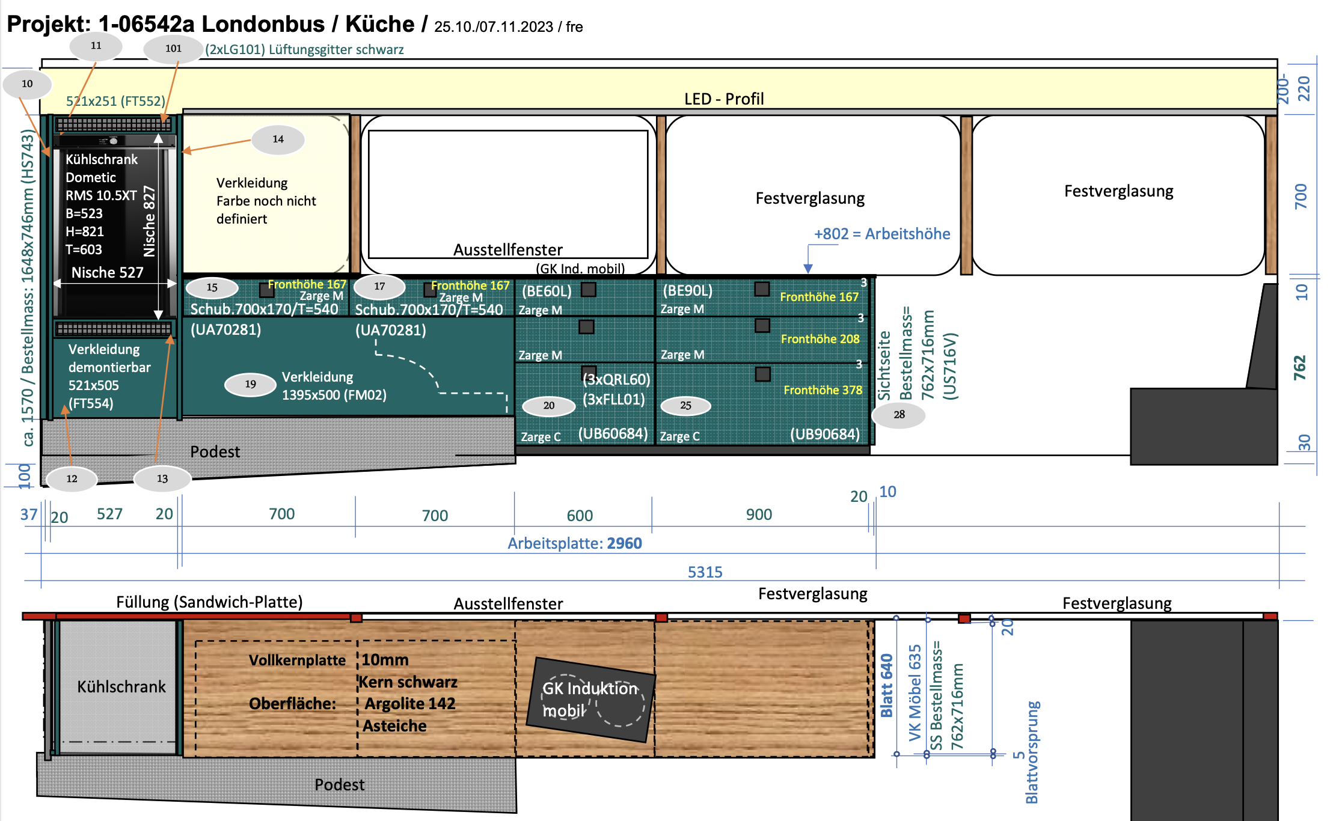Select the 5315 overall dimension value
Screen dimensions: 1336x821
[705, 572]
